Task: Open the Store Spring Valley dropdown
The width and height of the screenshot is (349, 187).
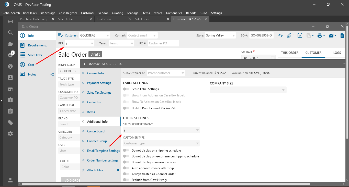Action: click(233, 36)
